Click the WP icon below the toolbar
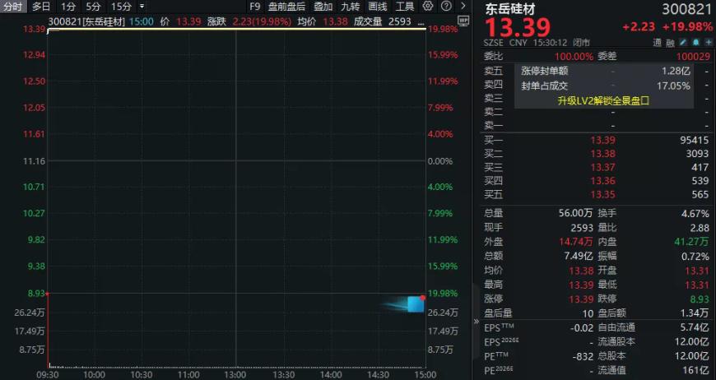 point(463,21)
